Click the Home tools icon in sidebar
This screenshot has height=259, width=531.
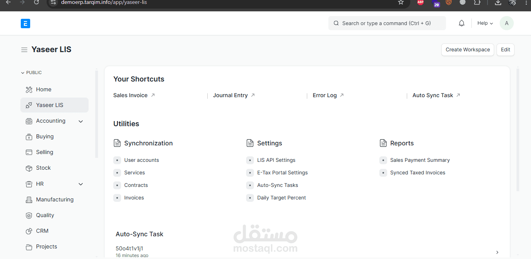click(x=29, y=90)
